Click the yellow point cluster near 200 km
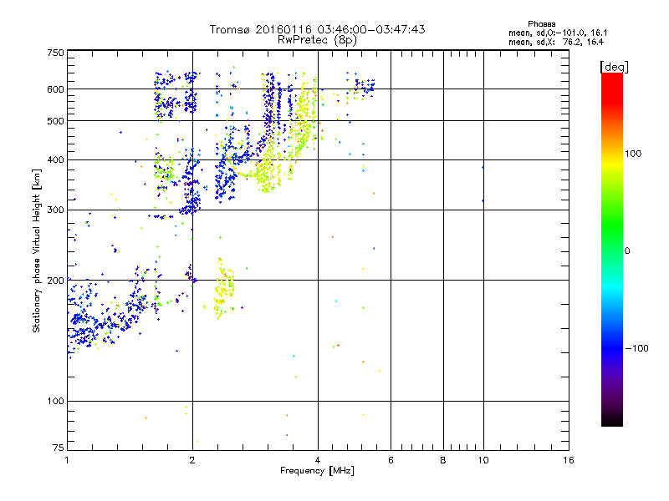Screen dimensions: 669x501 (222, 288)
